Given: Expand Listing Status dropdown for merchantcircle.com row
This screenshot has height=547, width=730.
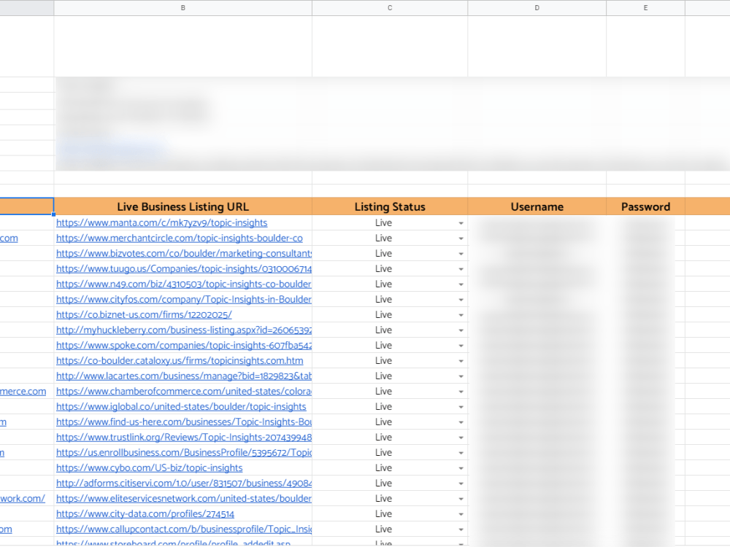Looking at the screenshot, I should click(461, 238).
